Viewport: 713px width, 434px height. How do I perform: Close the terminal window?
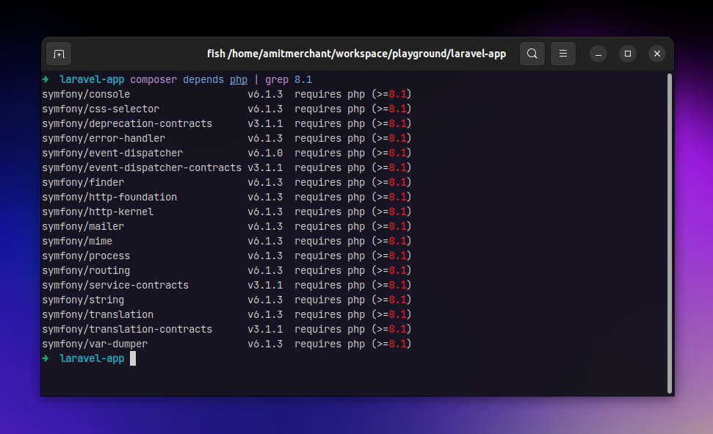tap(657, 54)
